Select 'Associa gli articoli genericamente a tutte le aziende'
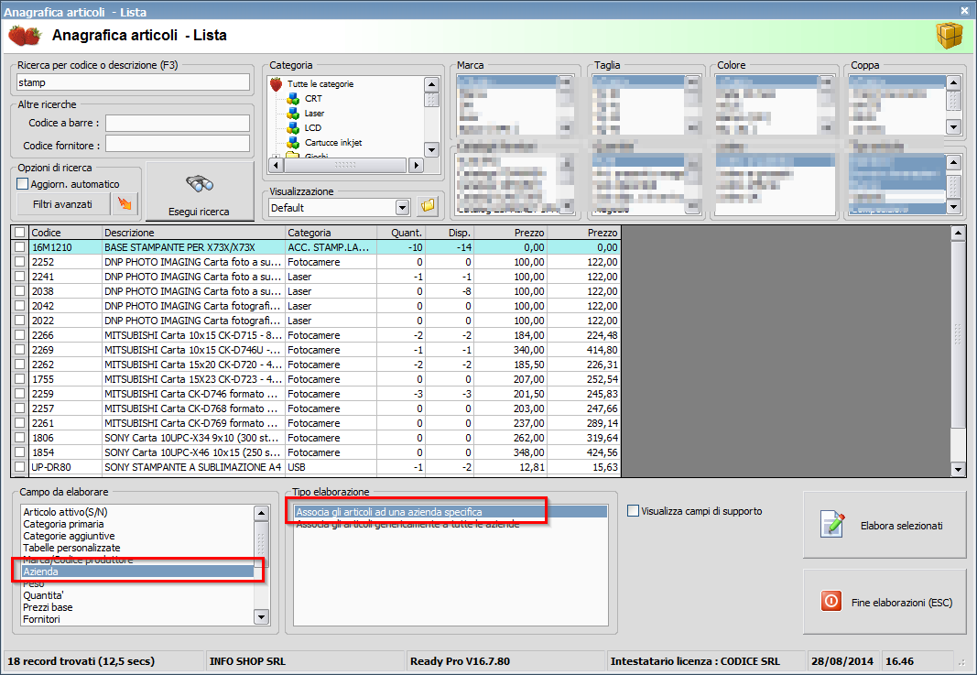 coord(407,524)
